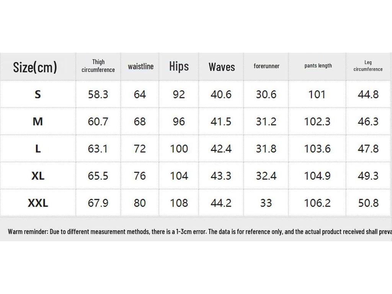Image resolution: width=392 pixels, height=294 pixels.
Task: Select the M size row label
Action: coord(38,121)
